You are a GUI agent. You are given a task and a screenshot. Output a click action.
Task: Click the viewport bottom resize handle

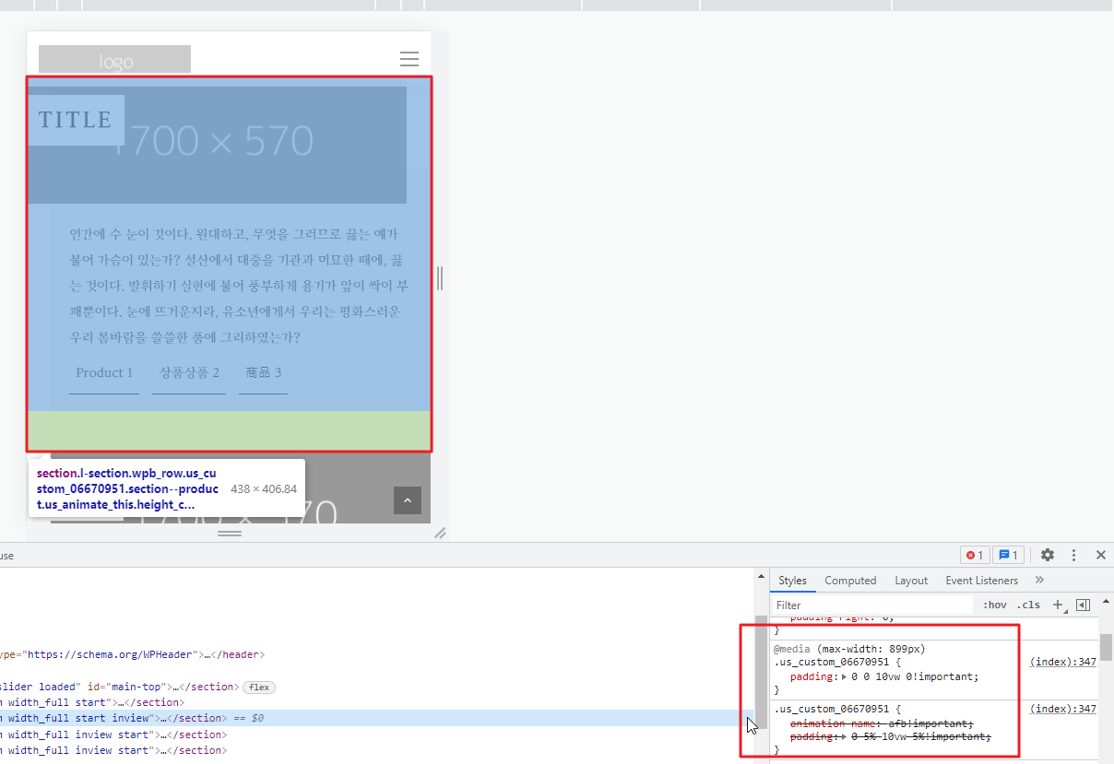pyautogui.click(x=230, y=533)
